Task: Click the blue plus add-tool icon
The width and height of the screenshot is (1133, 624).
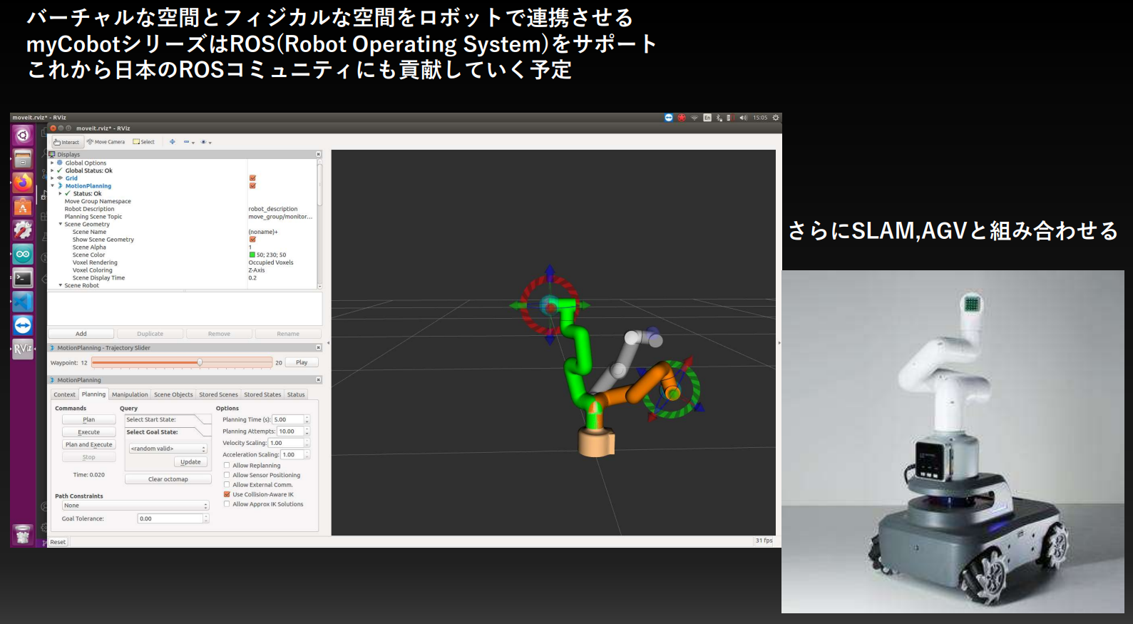Action: (x=172, y=142)
